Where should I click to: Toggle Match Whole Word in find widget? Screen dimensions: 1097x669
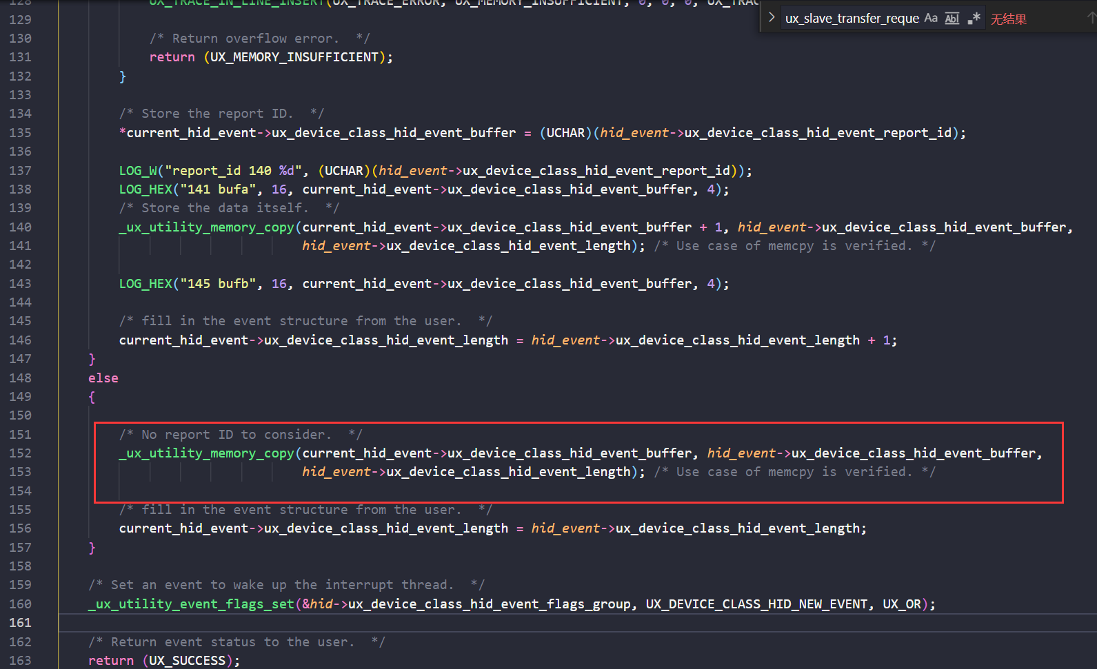point(952,19)
